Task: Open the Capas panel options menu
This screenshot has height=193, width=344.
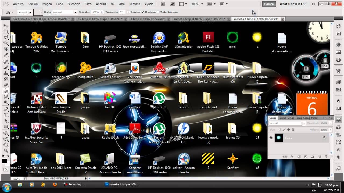Action: tap(331, 118)
